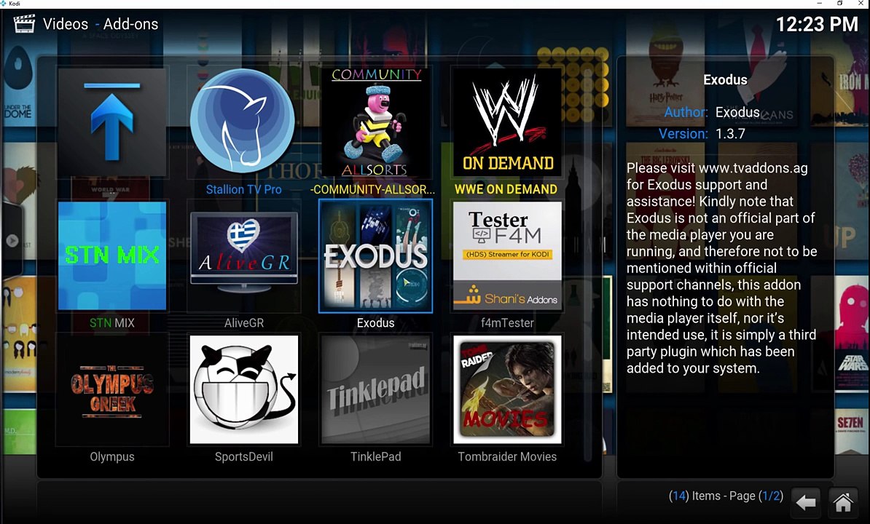Open the f4mTester add-on icon
870x524 pixels.
507,256
